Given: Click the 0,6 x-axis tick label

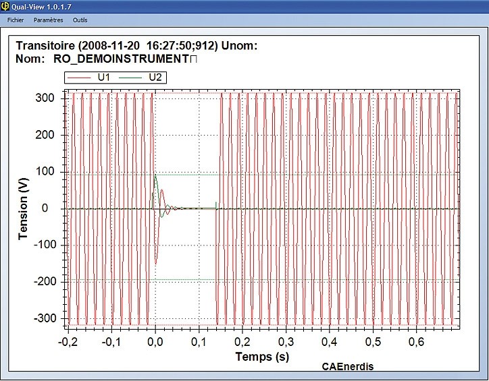Looking at the screenshot, I should tap(417, 342).
